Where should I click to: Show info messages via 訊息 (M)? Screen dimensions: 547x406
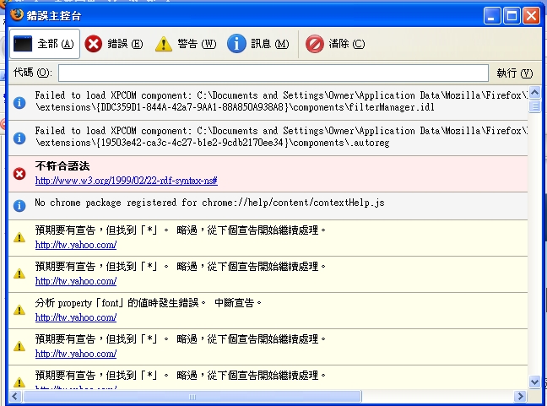pyautogui.click(x=257, y=44)
